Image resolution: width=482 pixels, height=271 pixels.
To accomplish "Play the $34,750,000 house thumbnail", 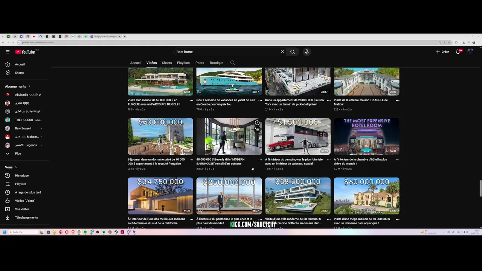I will click(160, 196).
